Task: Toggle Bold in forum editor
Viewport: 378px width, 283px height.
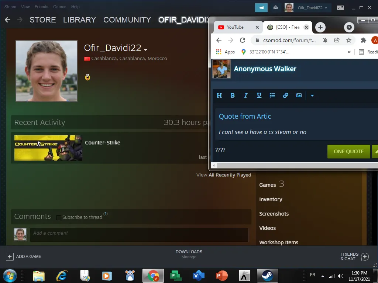Action: (233, 95)
